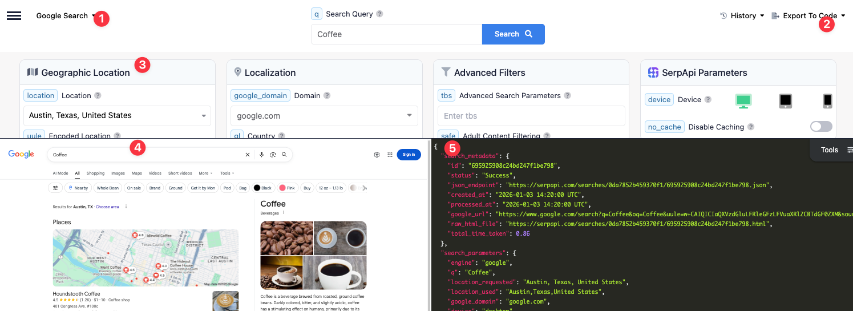Open the hamburger menu
Image resolution: width=853 pixels, height=311 pixels.
tap(14, 16)
